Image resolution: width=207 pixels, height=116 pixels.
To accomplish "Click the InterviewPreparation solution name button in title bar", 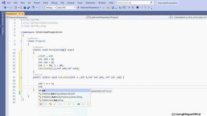I will [x=168, y=3].
